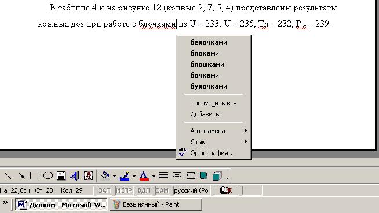This screenshot has width=379, height=213.
Task: Insert a Text Box from drawing toolbar
Action: 61,175
